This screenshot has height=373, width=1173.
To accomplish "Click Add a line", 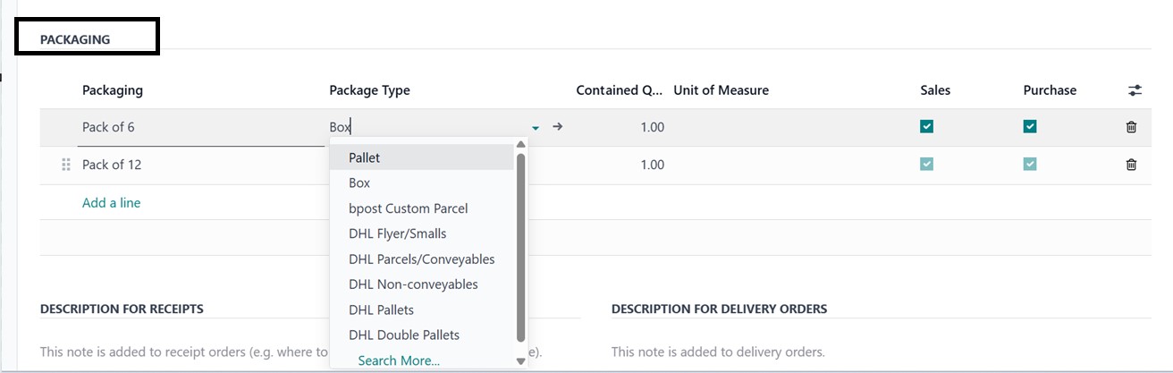I will coord(112,203).
